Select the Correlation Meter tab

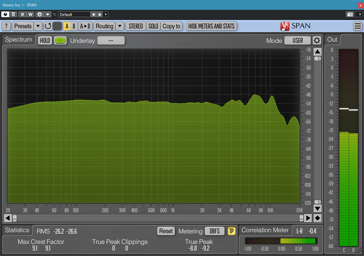coord(265,230)
